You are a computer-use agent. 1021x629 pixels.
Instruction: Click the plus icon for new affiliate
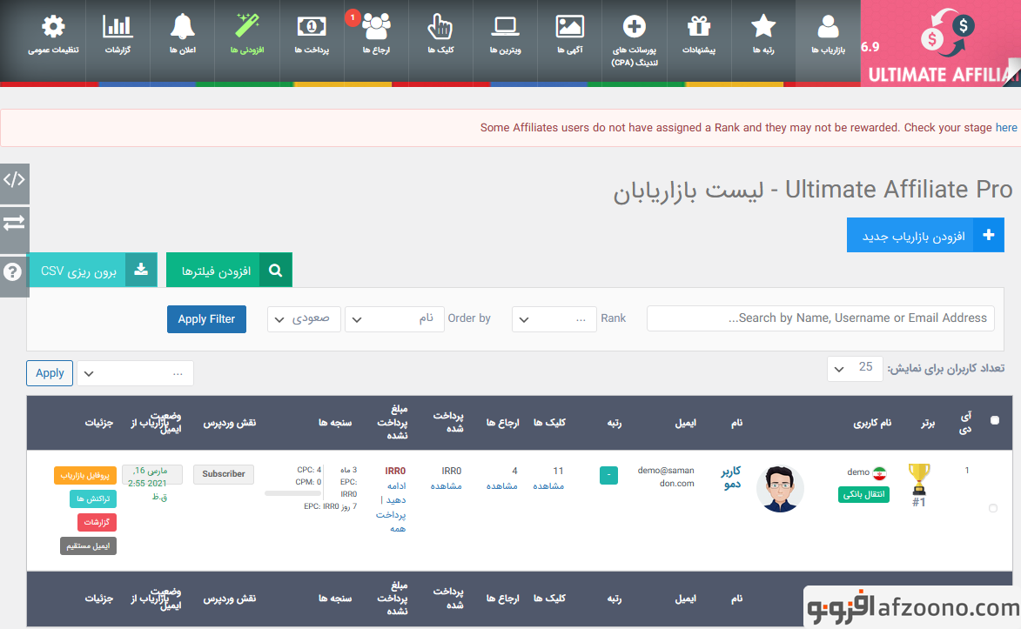tap(989, 235)
